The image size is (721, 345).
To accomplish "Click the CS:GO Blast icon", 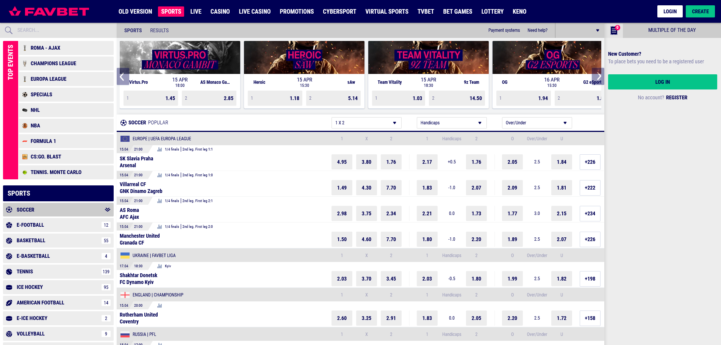I will click(x=25, y=157).
